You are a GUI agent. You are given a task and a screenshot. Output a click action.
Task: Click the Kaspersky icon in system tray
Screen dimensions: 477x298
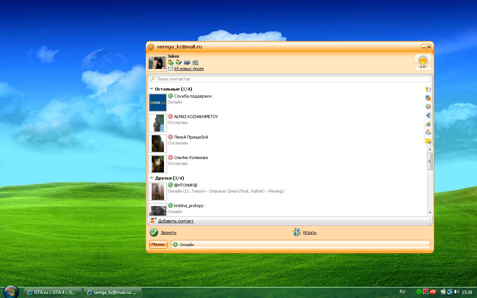[x=426, y=292]
